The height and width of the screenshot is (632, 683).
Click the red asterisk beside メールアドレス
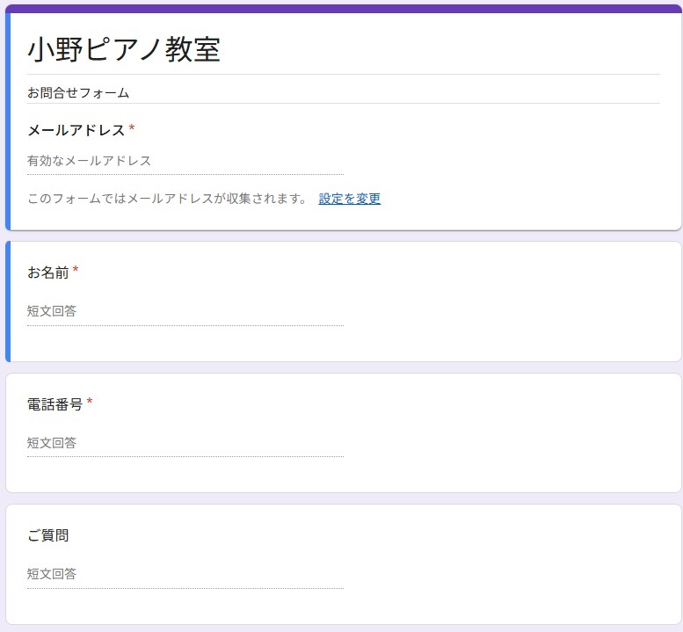click(132, 129)
